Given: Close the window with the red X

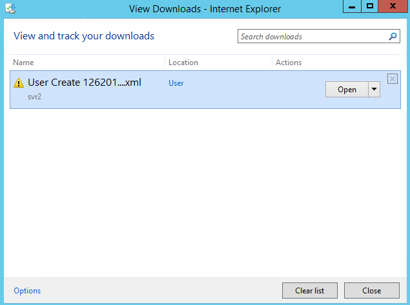Looking at the screenshot, I should [393, 6].
